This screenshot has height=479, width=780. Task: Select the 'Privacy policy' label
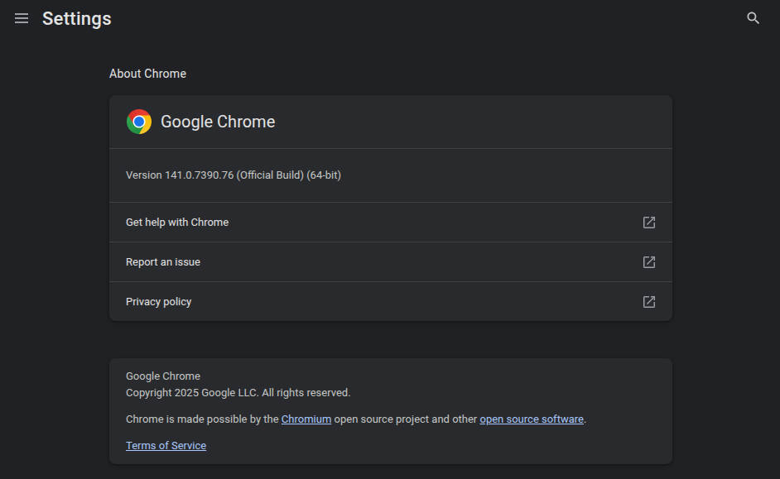pyautogui.click(x=158, y=302)
